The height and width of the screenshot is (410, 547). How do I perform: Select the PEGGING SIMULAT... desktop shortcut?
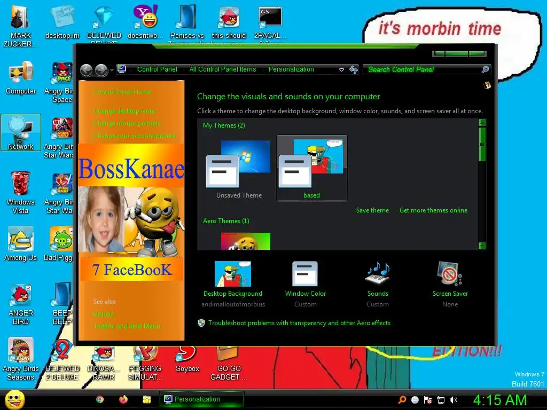tap(145, 363)
